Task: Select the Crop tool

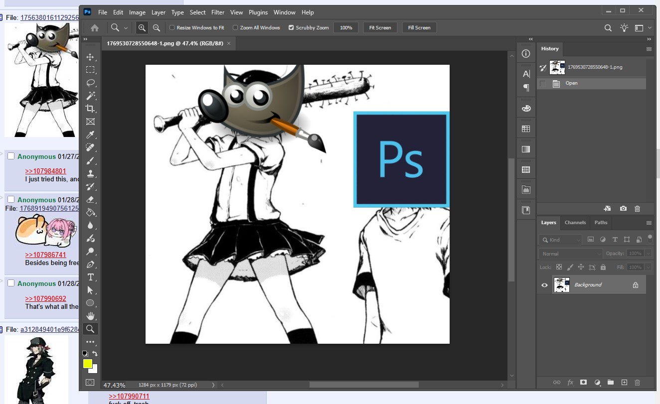Action: (90, 109)
